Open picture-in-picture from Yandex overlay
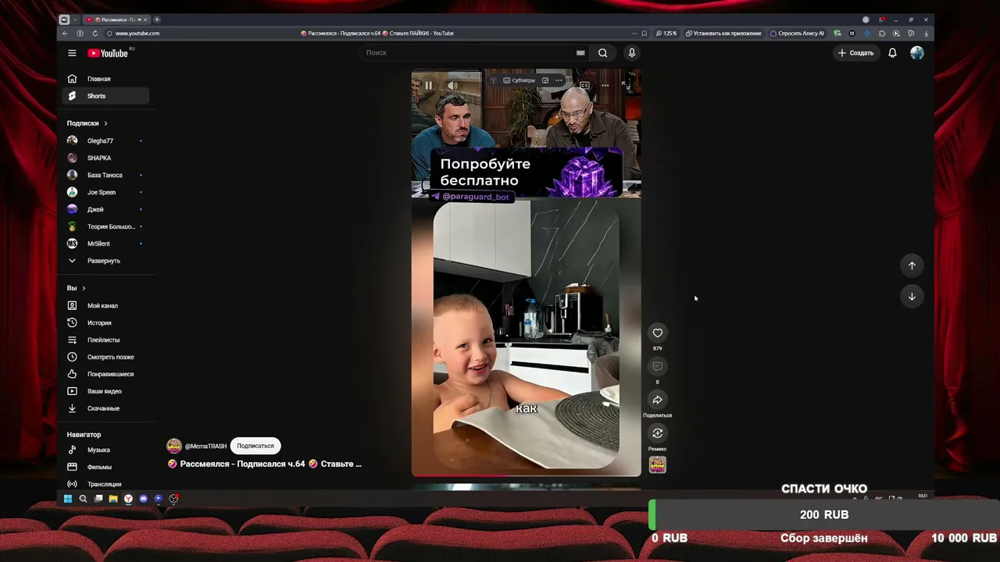 point(545,80)
